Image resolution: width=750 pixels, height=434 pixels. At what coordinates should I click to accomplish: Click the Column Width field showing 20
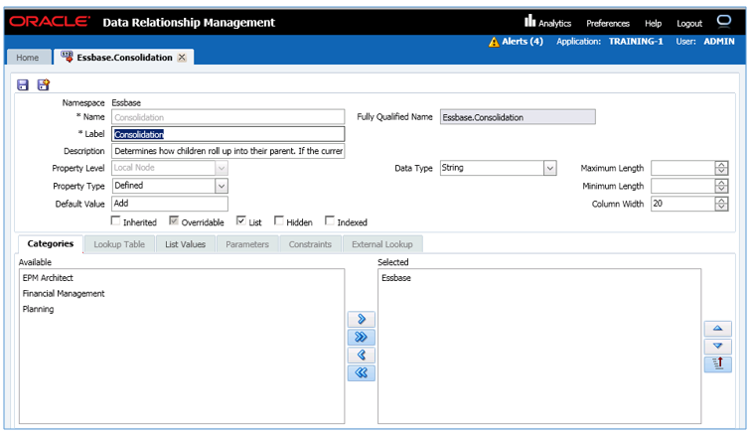click(683, 205)
